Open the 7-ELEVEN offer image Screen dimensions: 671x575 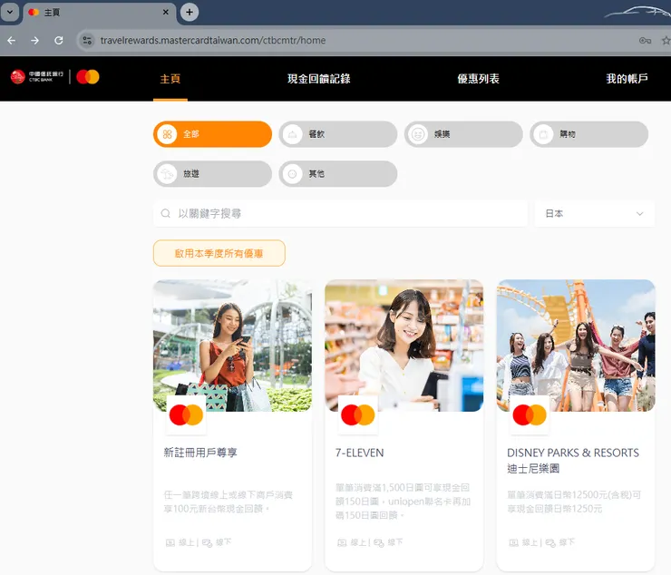tap(404, 346)
